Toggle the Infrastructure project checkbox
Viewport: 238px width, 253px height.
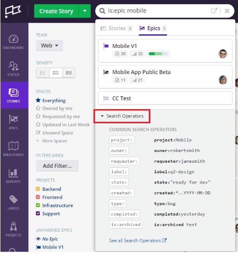[x=38, y=205]
